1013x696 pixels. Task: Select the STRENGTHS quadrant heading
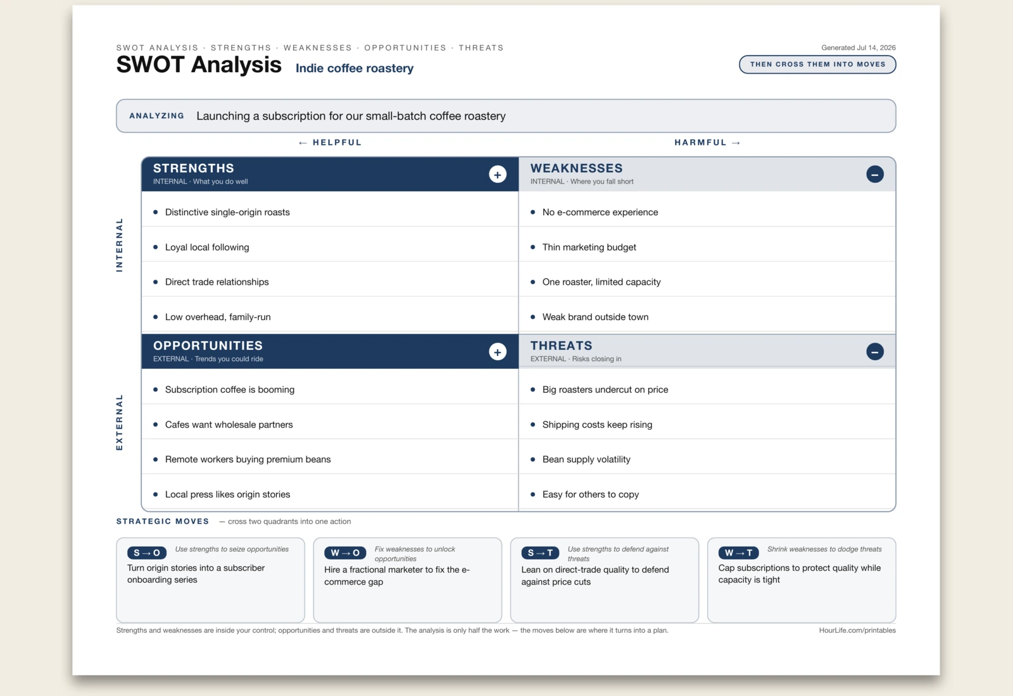pyautogui.click(x=194, y=168)
